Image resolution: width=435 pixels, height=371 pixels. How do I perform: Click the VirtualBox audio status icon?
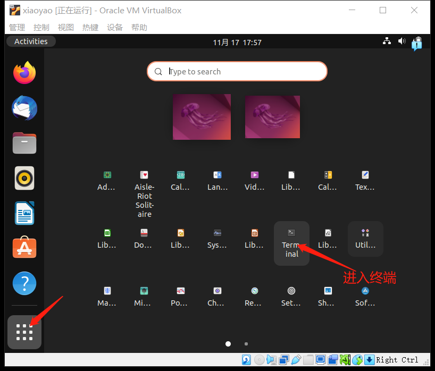point(272,360)
